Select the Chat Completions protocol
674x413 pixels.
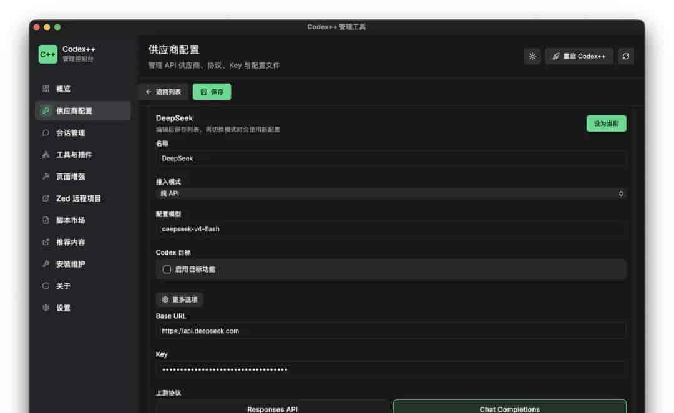pos(510,408)
